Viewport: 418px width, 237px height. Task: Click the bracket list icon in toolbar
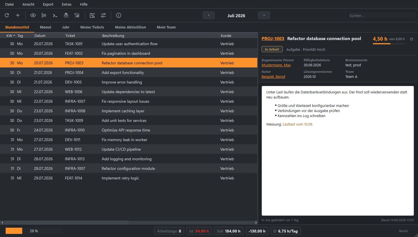tap(44, 15)
